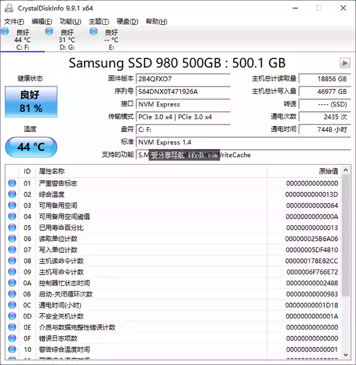
Task: Click the 支持的功能 label
Action: click(118, 154)
